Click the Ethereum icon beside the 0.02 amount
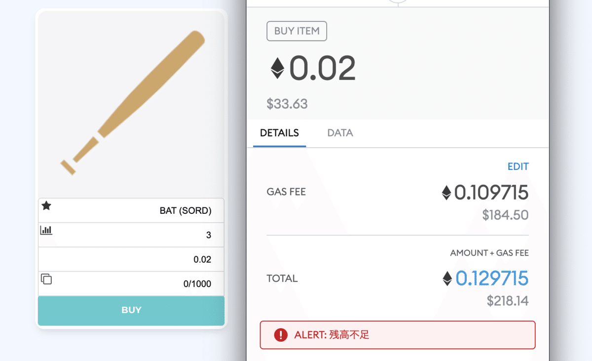The width and height of the screenshot is (592, 361). tap(278, 68)
